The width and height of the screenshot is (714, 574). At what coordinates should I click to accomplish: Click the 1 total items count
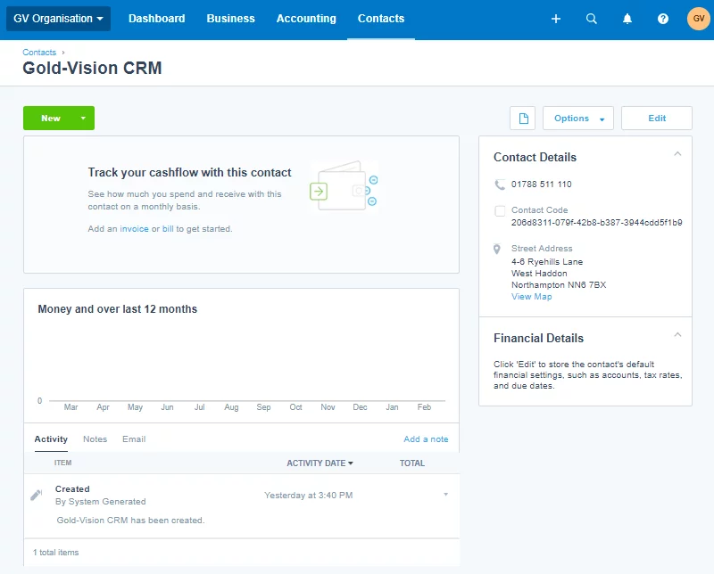pos(55,553)
